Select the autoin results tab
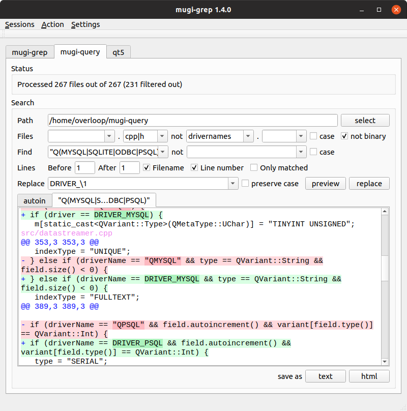Screen dimensions: 407x411 coord(34,200)
